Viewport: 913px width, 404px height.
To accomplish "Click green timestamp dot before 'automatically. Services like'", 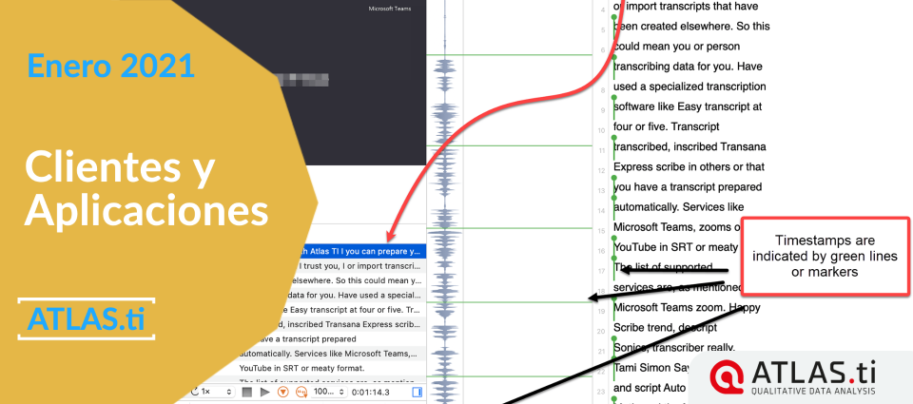I will [613, 198].
